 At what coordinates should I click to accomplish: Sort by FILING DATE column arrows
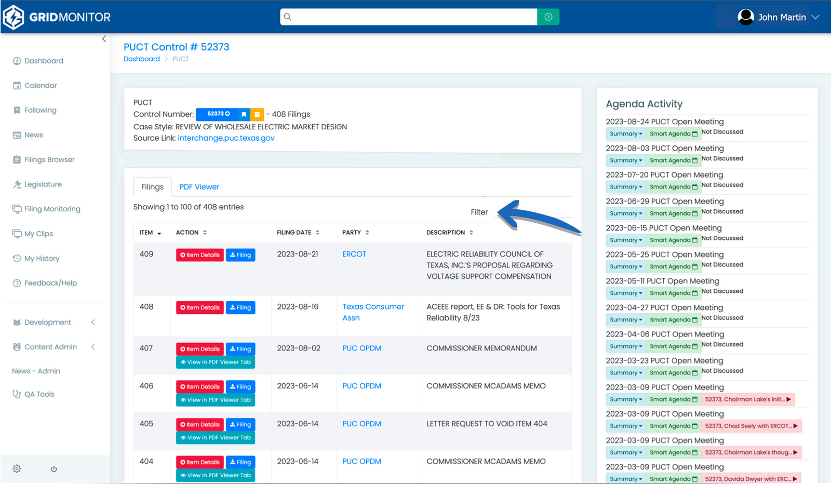317,233
